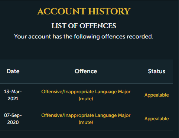This screenshot has height=138, width=179.
Task: Open the 13-Mar-2021 Offensive/Inappropriate Language Major offence link
Action: click(x=86, y=95)
